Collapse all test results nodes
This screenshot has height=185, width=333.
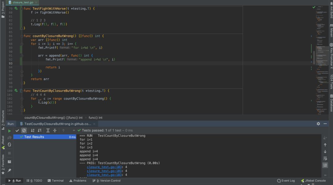click(55, 131)
